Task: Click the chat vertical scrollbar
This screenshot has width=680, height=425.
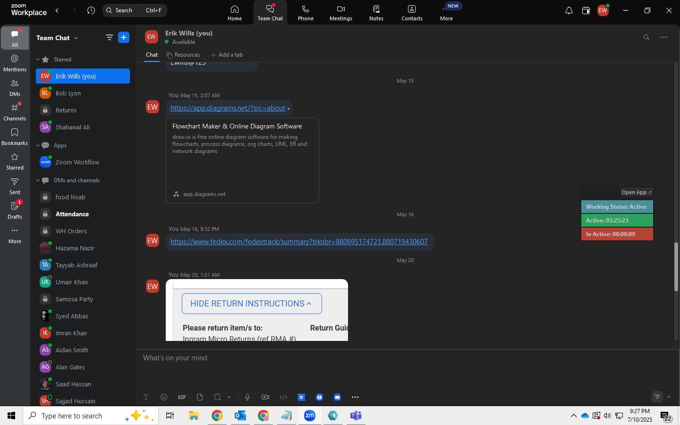Action: (676, 267)
